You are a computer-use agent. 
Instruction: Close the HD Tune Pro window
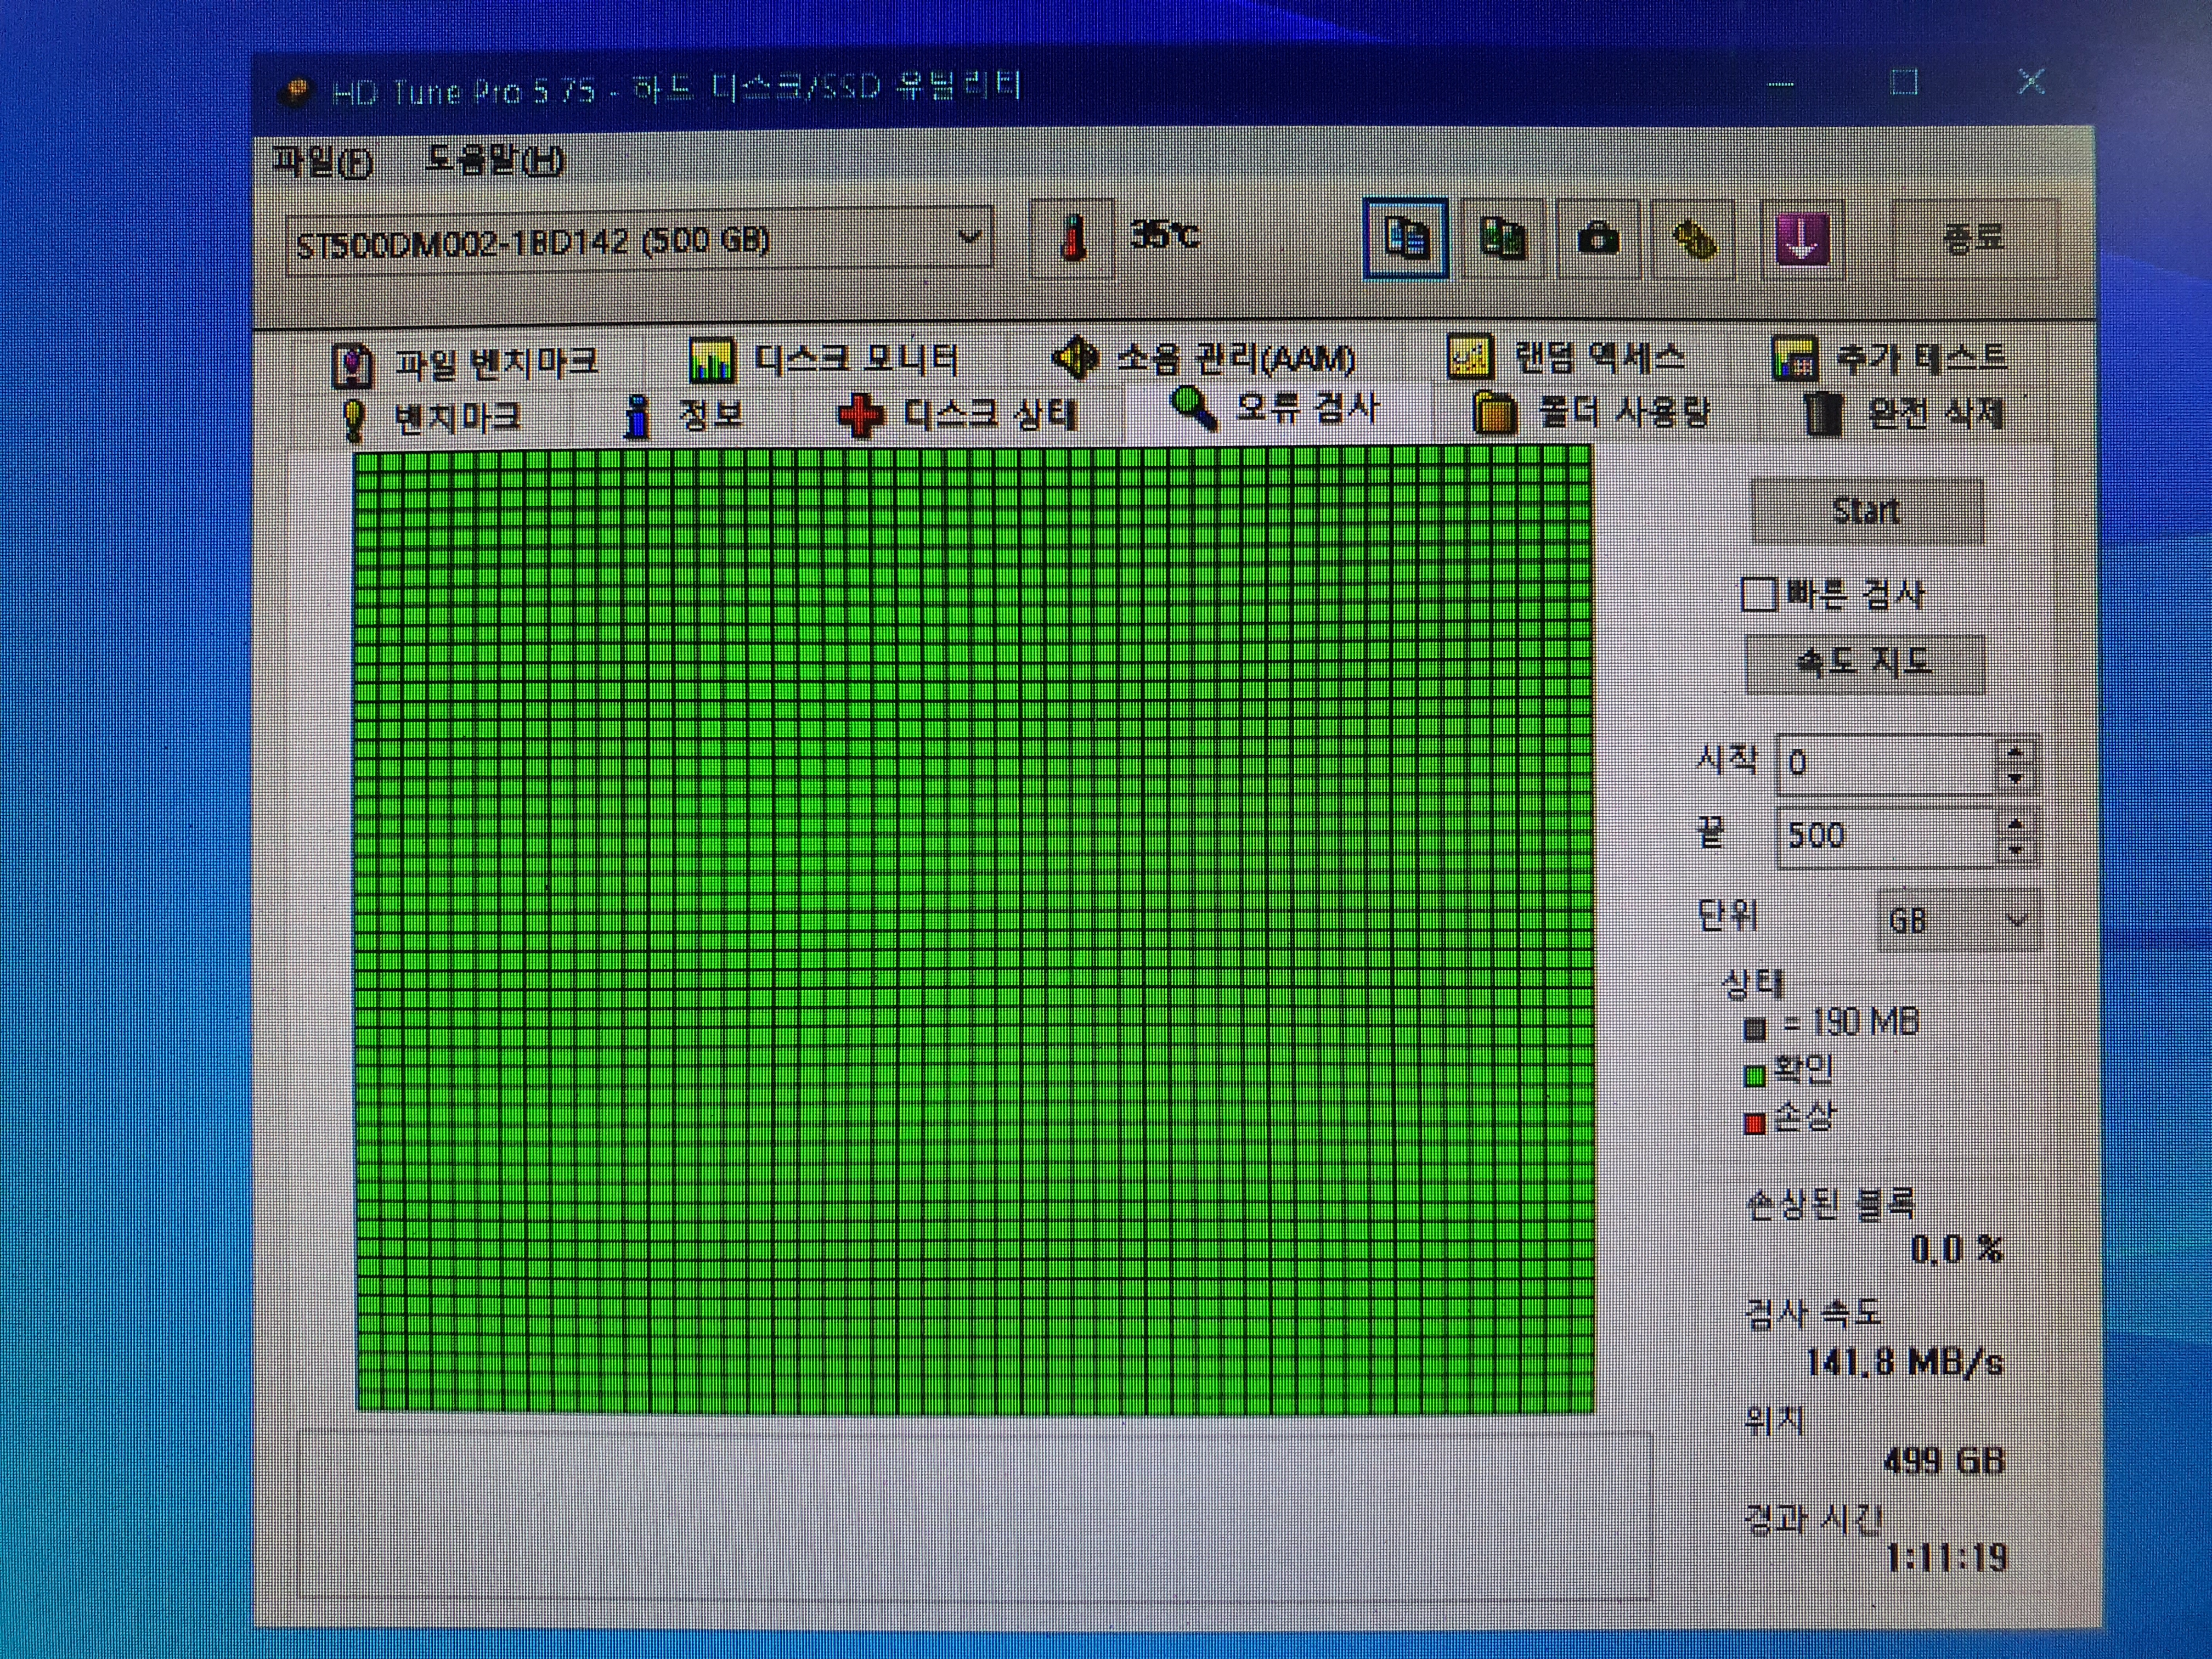pos(2031,82)
